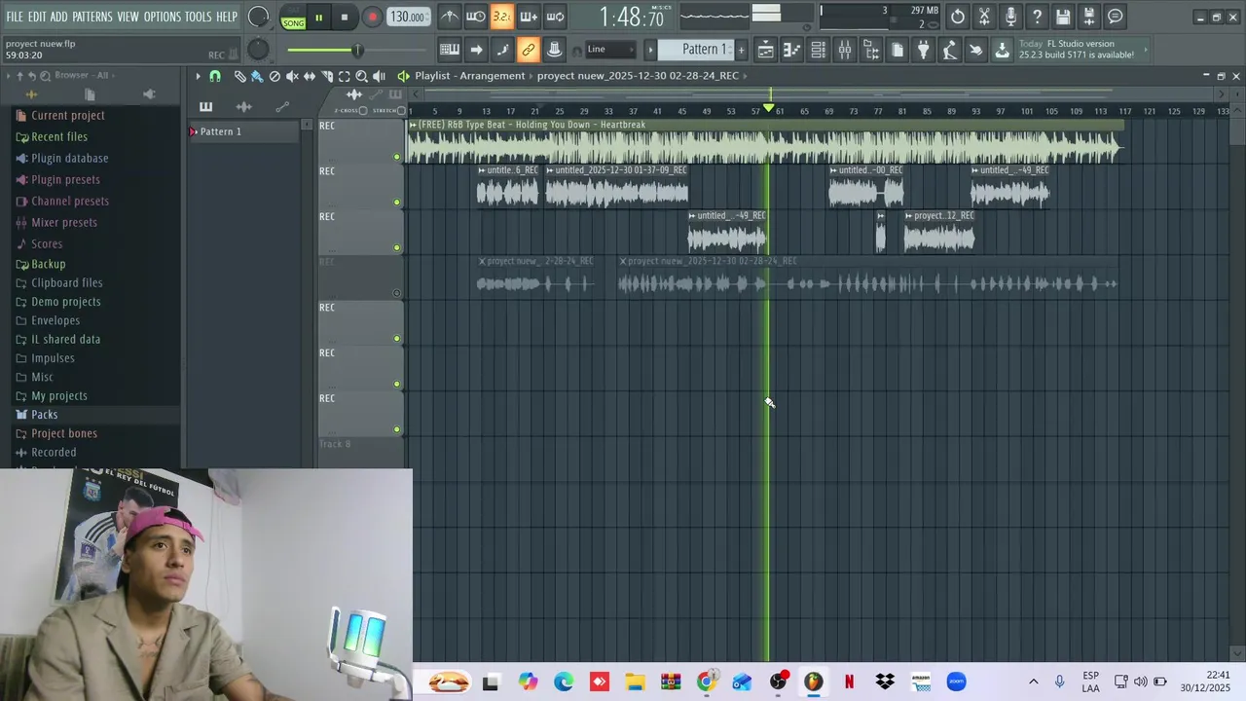Select Pattern 1 in the picker panel
Image resolution: width=1246 pixels, height=701 pixels.
pyautogui.click(x=244, y=131)
